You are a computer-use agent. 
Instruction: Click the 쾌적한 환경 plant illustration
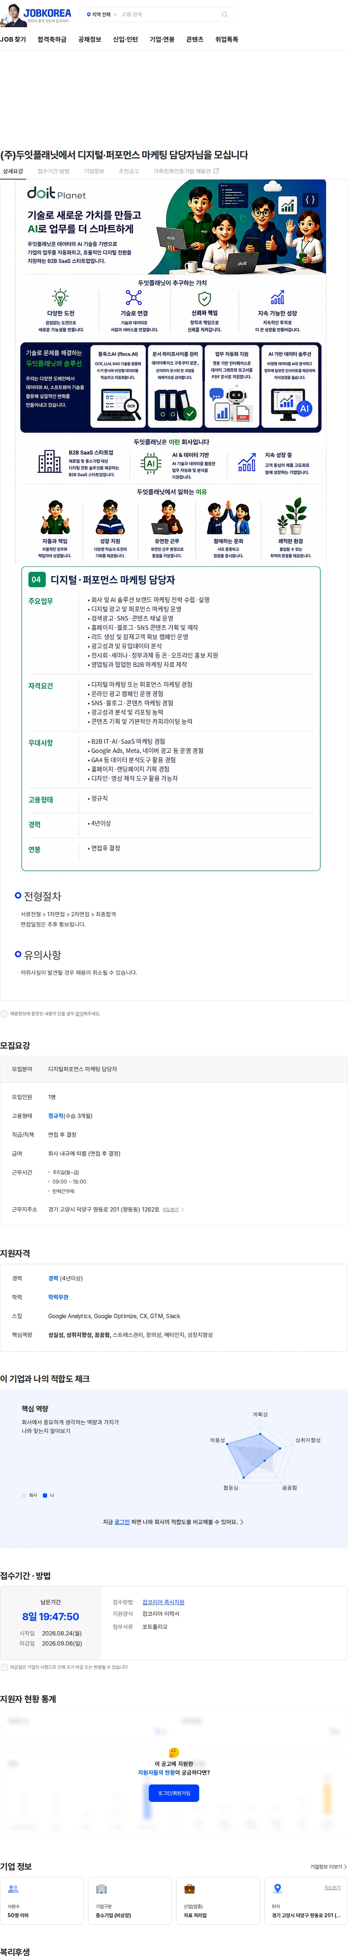click(x=291, y=516)
